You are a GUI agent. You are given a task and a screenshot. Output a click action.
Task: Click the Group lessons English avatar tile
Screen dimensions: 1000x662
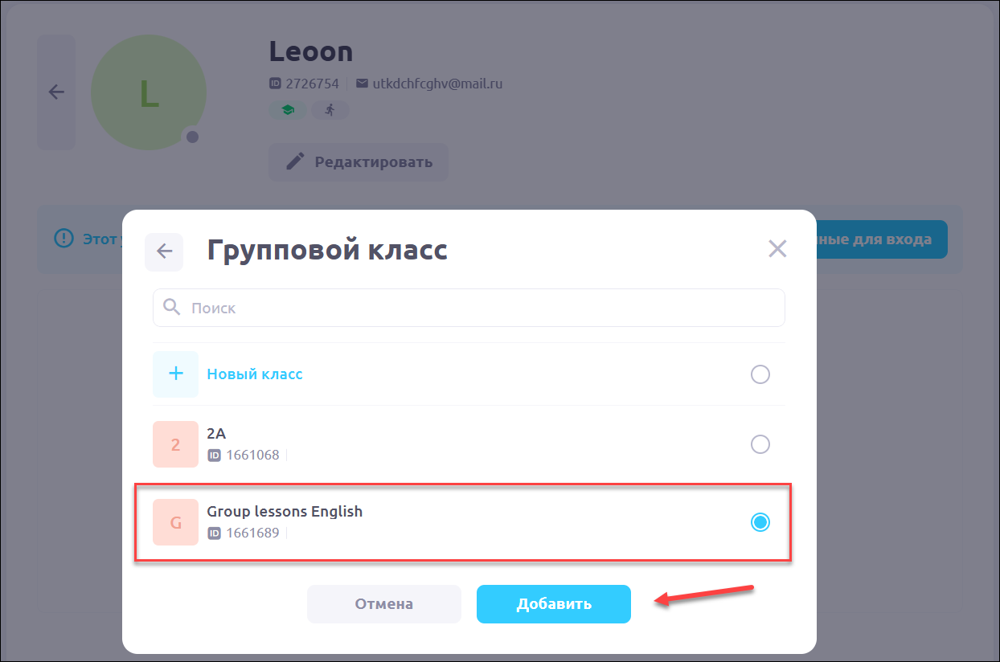(x=175, y=522)
